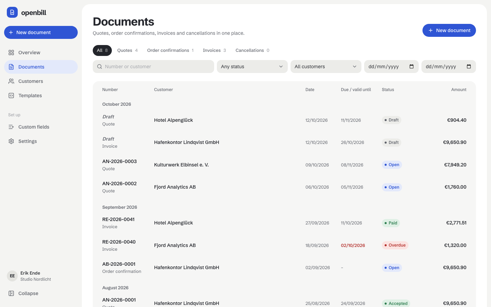Click the Custom fields list-plus icon
491x307 pixels.
point(11,127)
